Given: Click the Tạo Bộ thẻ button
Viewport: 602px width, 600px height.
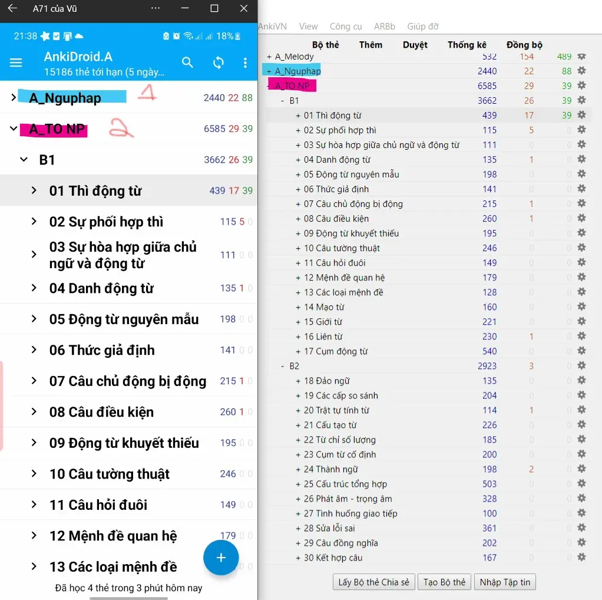Looking at the screenshot, I should click(x=444, y=582).
